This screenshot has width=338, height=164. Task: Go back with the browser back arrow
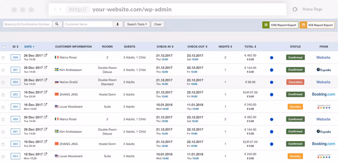point(55,9)
